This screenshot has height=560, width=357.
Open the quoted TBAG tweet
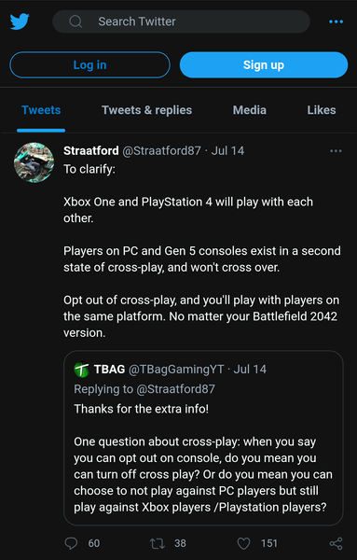pyautogui.click(x=203, y=438)
